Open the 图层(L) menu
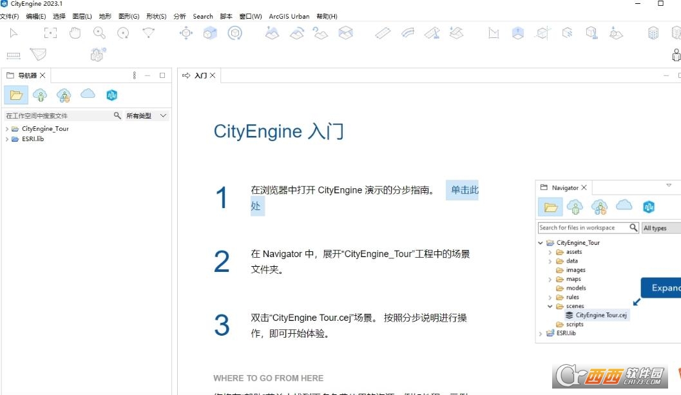Image resolution: width=681 pixels, height=395 pixels. tap(82, 16)
